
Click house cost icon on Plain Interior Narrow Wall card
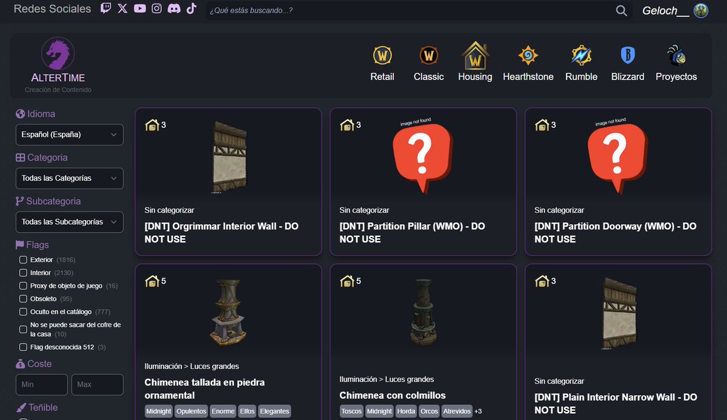[x=542, y=281]
